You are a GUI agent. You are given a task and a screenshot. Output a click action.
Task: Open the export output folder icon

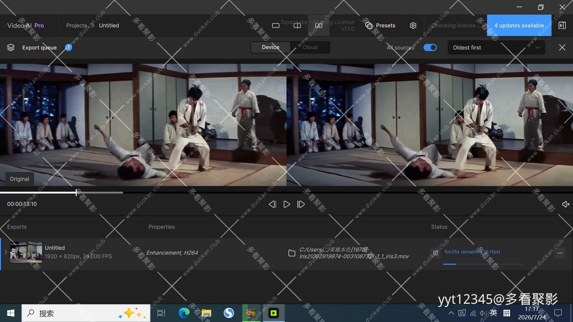click(x=292, y=253)
